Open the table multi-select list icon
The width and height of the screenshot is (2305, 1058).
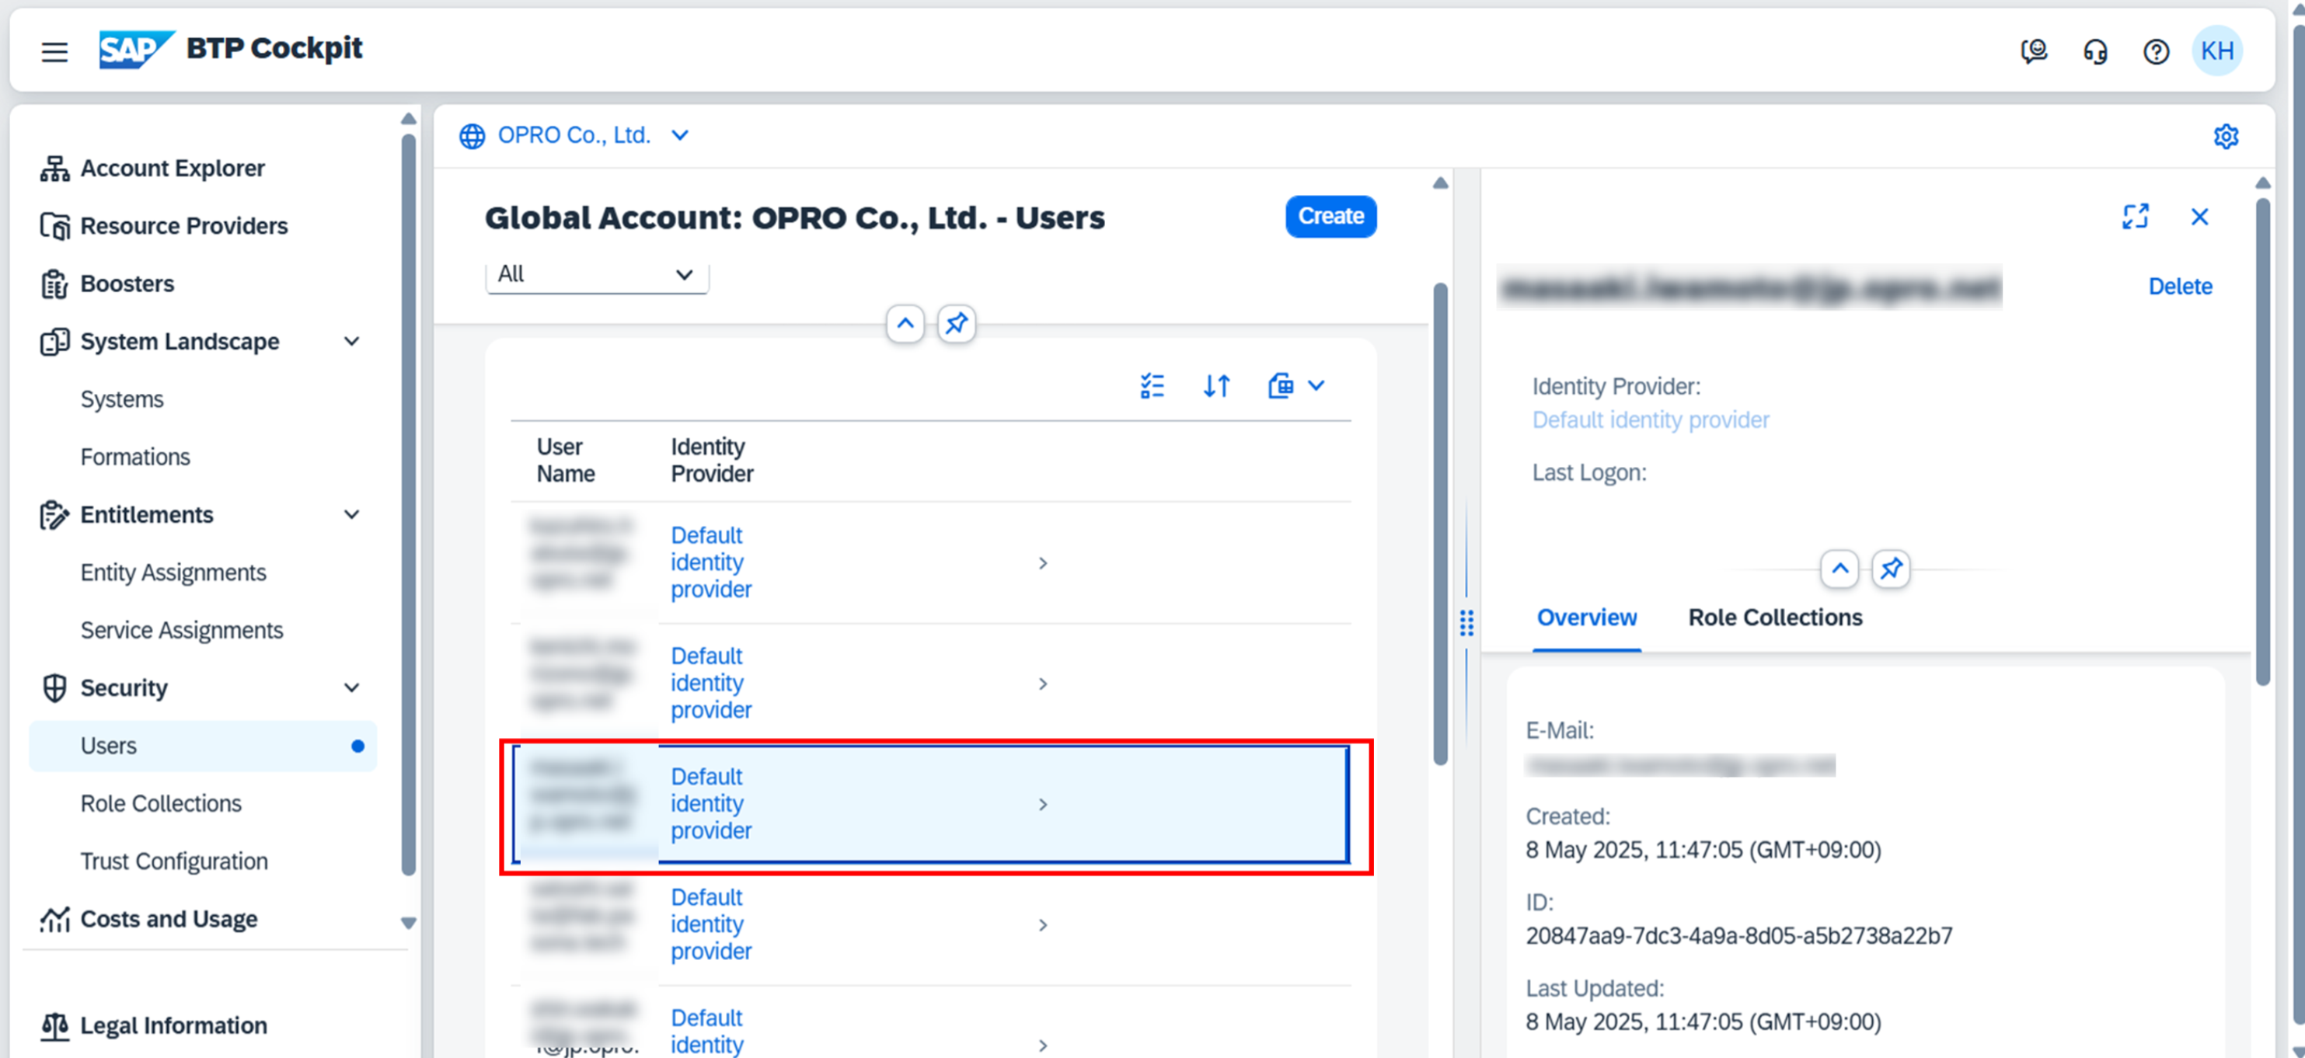(x=1152, y=385)
